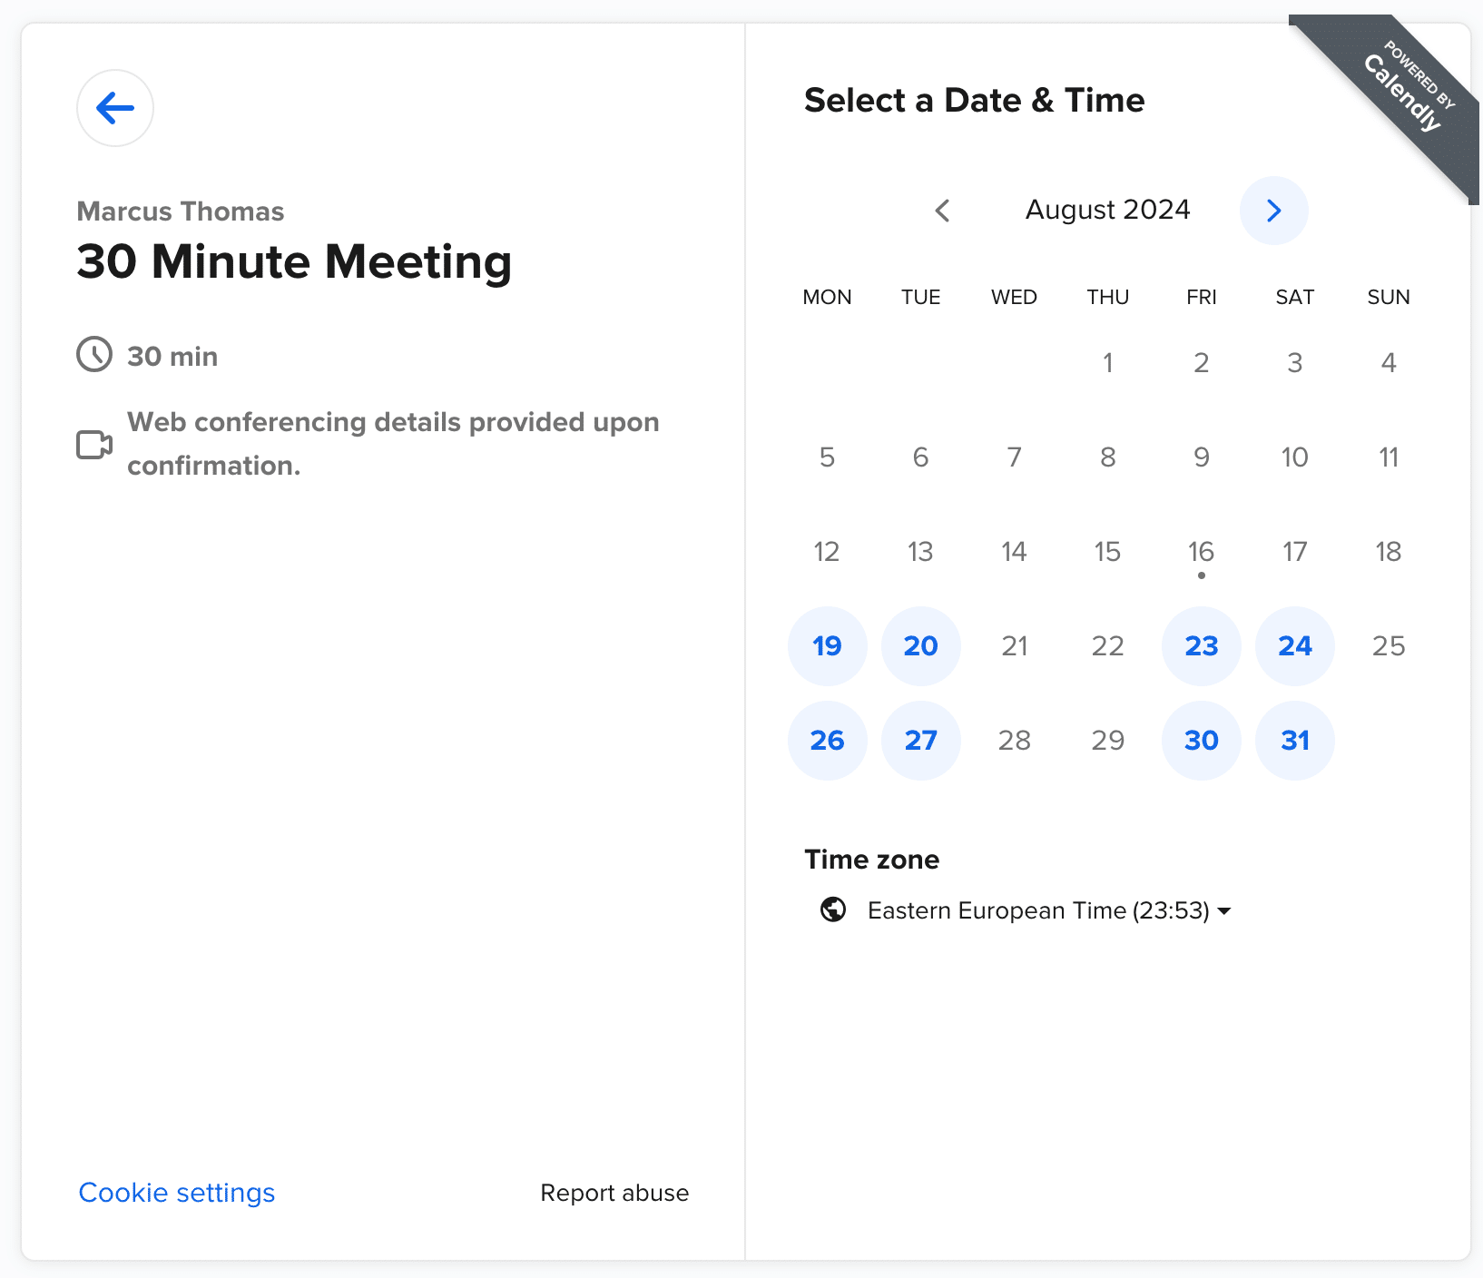Screen dimensions: 1483x1278
Task: Choose Friday August 30
Action: (1201, 741)
